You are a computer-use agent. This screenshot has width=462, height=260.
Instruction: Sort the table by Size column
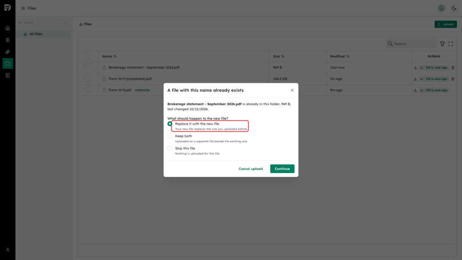click(x=278, y=56)
